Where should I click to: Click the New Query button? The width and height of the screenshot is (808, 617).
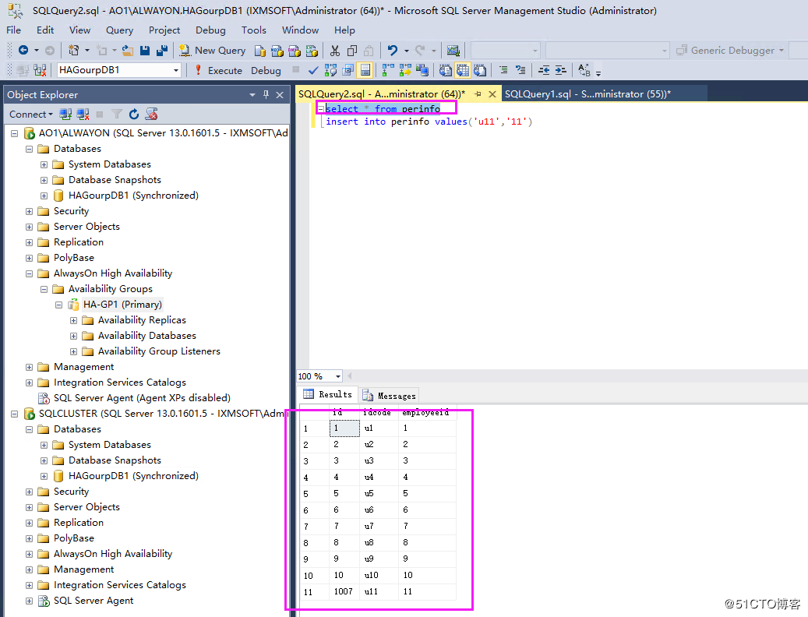(212, 51)
